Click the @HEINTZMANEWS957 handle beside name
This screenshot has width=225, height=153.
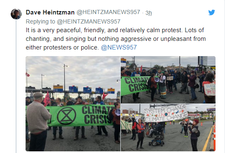[x=108, y=12]
